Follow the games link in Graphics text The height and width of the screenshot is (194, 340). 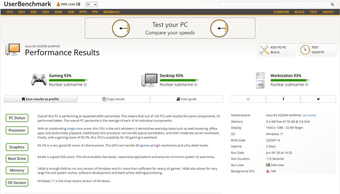pos(144,145)
